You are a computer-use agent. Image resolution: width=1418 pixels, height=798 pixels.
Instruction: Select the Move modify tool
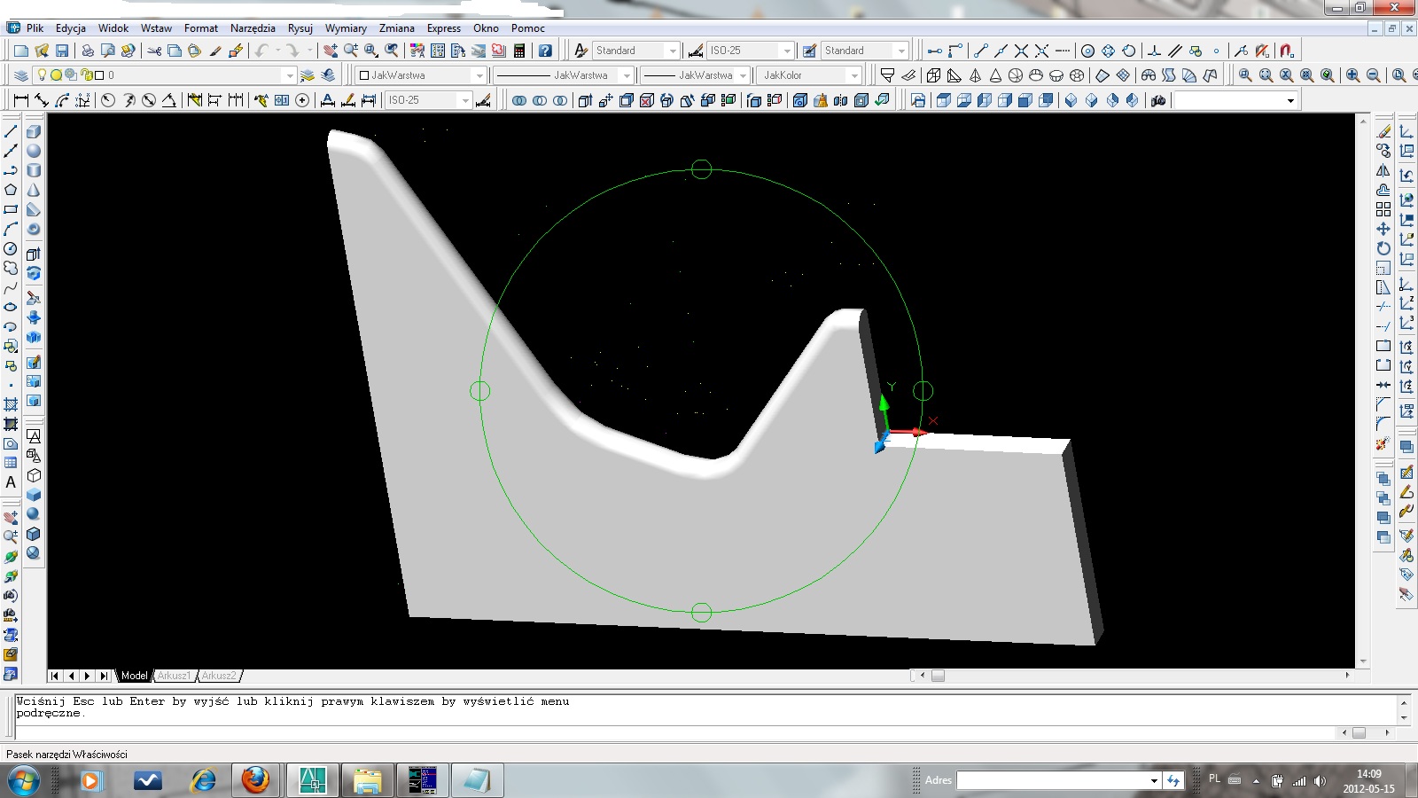1383,229
